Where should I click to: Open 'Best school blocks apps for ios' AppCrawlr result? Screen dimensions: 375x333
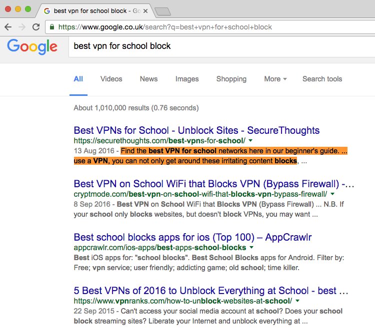point(192,238)
